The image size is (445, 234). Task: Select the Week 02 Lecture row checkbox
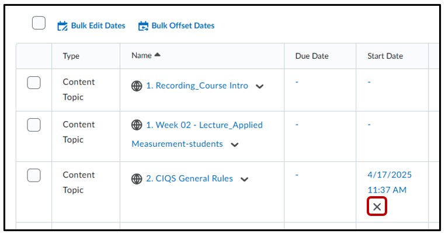[34, 125]
